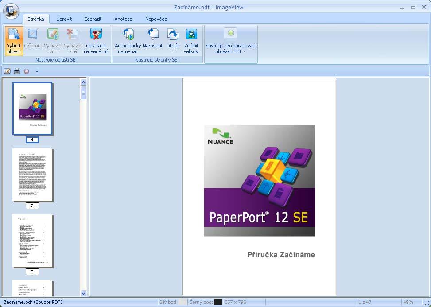Viewport: 431px width, 307px height.
Task: Print using the printer quick-access icon
Action: [x=17, y=71]
